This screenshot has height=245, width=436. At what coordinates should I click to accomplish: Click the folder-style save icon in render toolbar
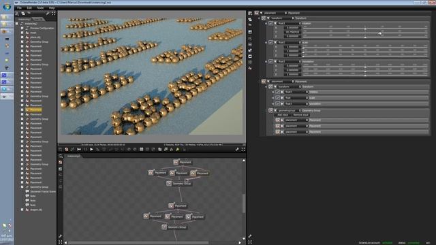click(x=160, y=150)
